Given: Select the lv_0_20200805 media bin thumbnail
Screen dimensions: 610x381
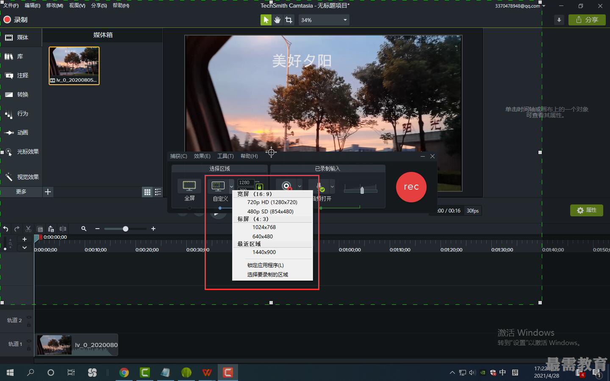Looking at the screenshot, I should point(74,66).
